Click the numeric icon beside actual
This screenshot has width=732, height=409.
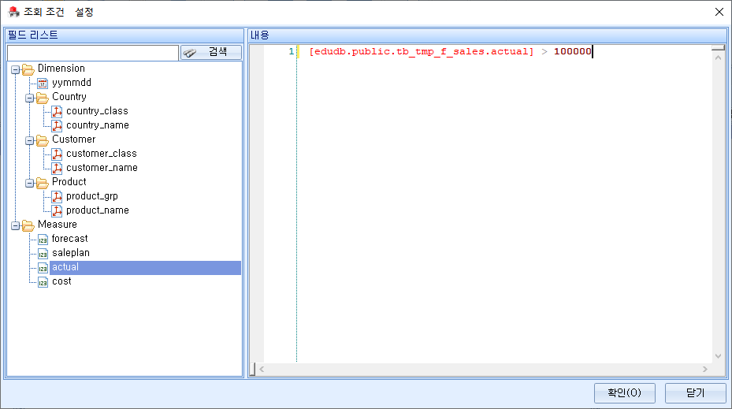(x=43, y=267)
